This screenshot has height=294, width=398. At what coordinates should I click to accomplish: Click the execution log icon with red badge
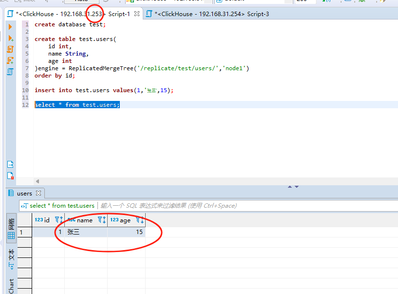(10, 176)
